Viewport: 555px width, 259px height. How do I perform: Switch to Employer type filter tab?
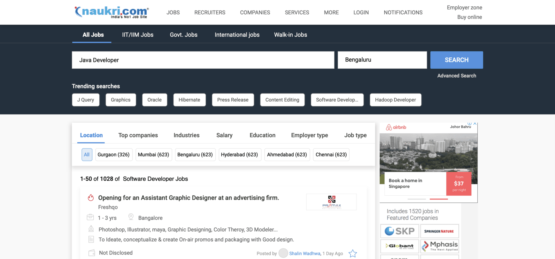point(309,135)
